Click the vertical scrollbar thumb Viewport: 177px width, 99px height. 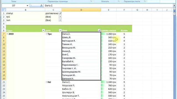(175, 14)
